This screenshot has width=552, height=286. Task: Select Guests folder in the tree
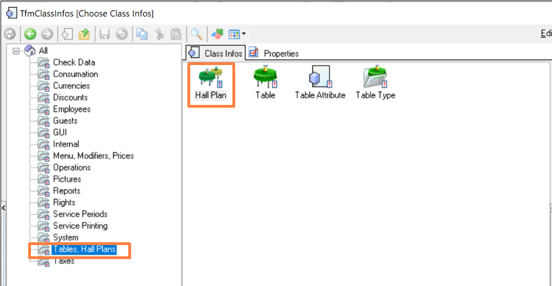coord(65,121)
